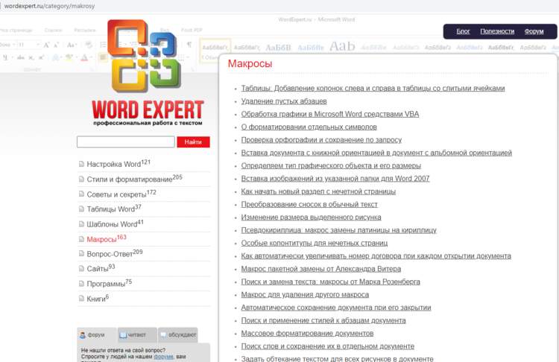Image resolution: width=559 pixels, height=362 pixels.
Task: Open Задать обтекание текстом для всех рисунков
Action: pos(337,358)
